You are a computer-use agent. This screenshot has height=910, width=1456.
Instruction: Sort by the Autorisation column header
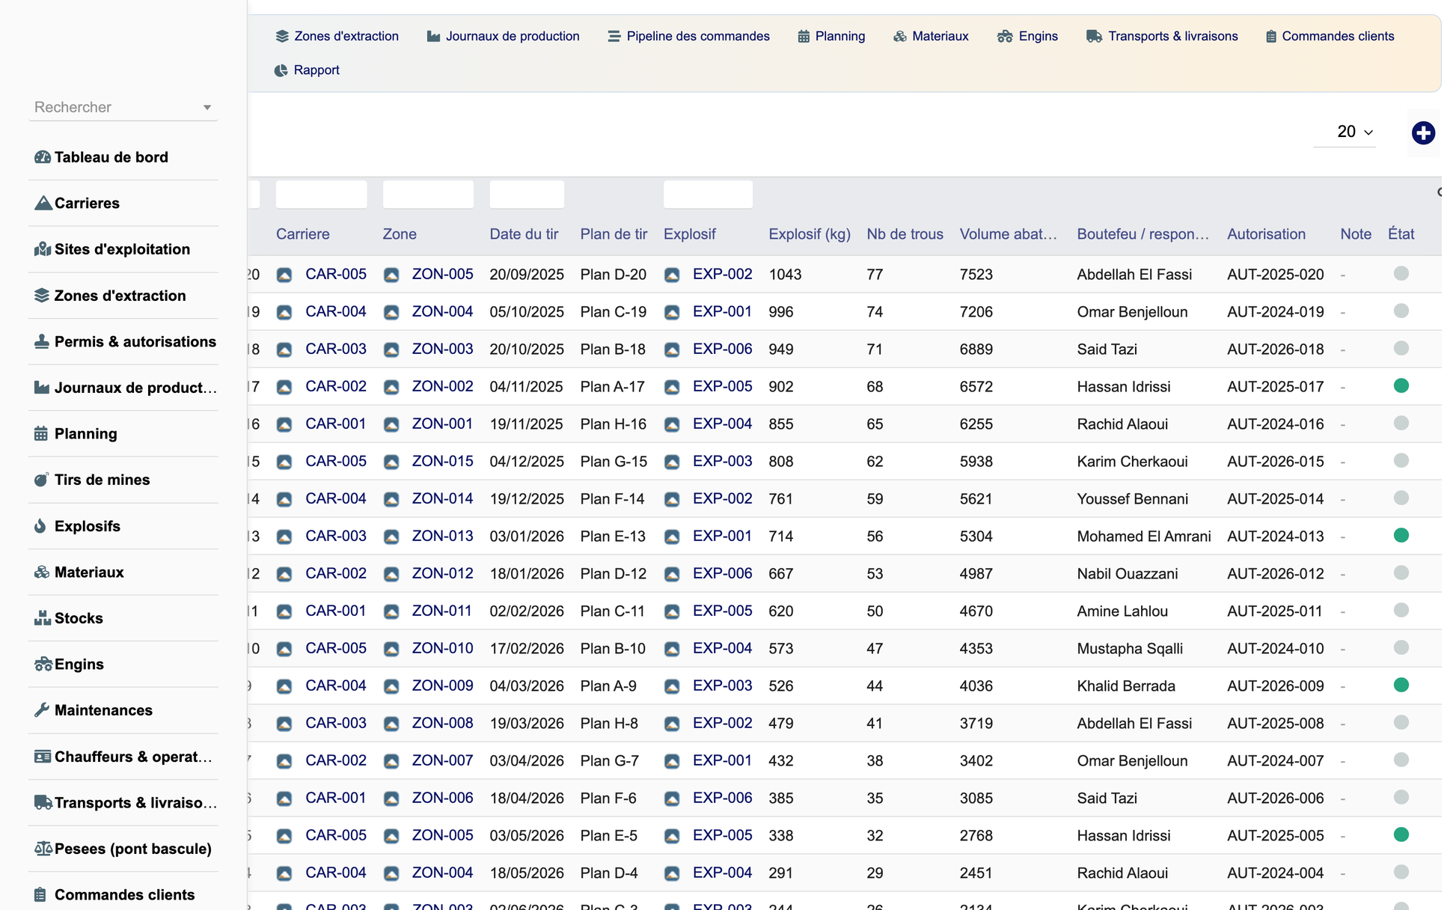pyautogui.click(x=1266, y=234)
